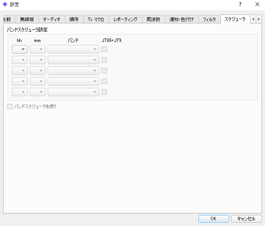Enable バンドスケジューラを使う checkbox
Image resolution: width=265 pixels, height=226 pixels.
(x=10, y=107)
